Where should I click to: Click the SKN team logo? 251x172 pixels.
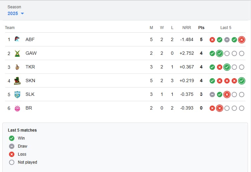tap(17, 81)
